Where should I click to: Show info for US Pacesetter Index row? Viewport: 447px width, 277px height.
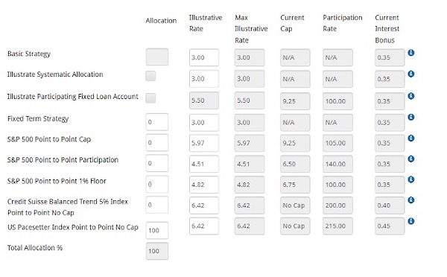pyautogui.click(x=410, y=221)
